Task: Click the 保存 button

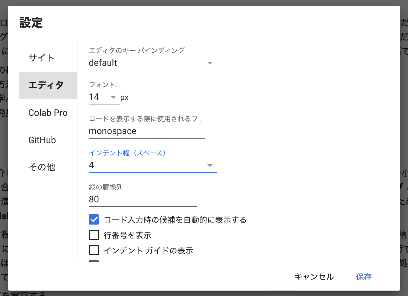Action: coord(364,277)
